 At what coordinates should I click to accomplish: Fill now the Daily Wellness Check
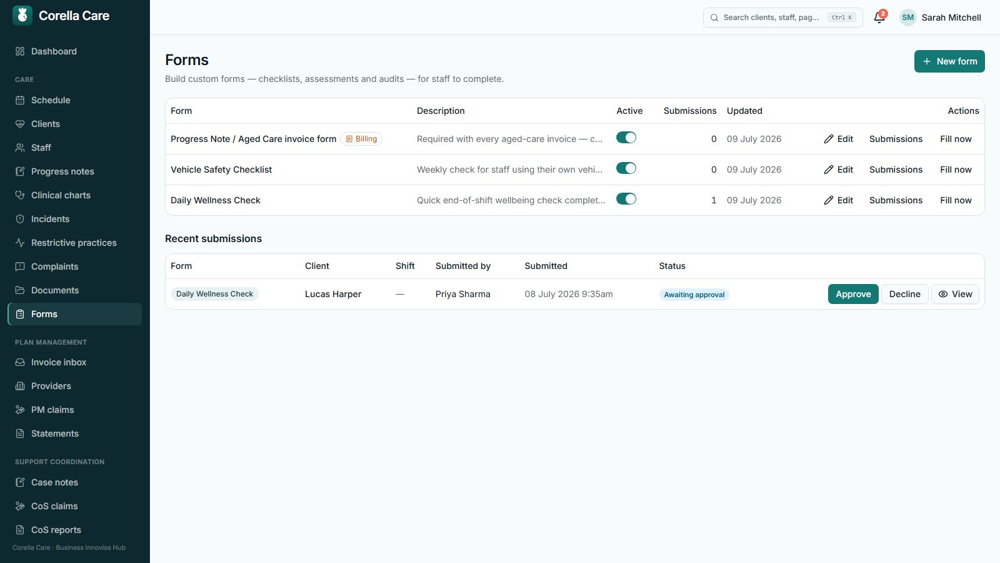click(956, 200)
